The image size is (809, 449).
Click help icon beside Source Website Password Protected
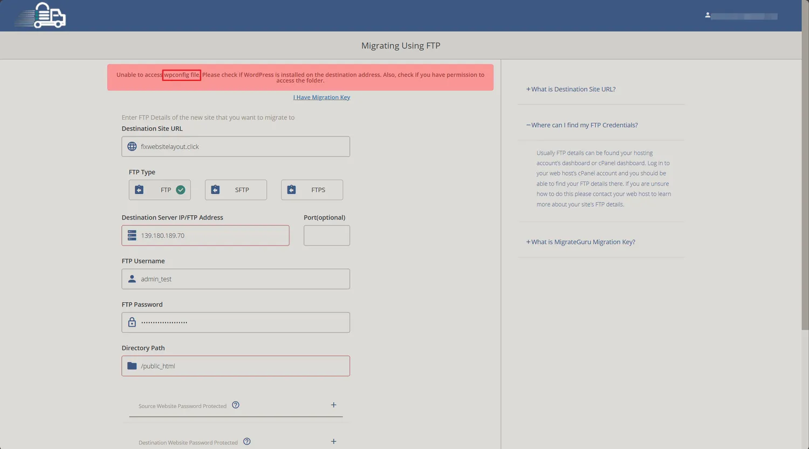click(236, 405)
